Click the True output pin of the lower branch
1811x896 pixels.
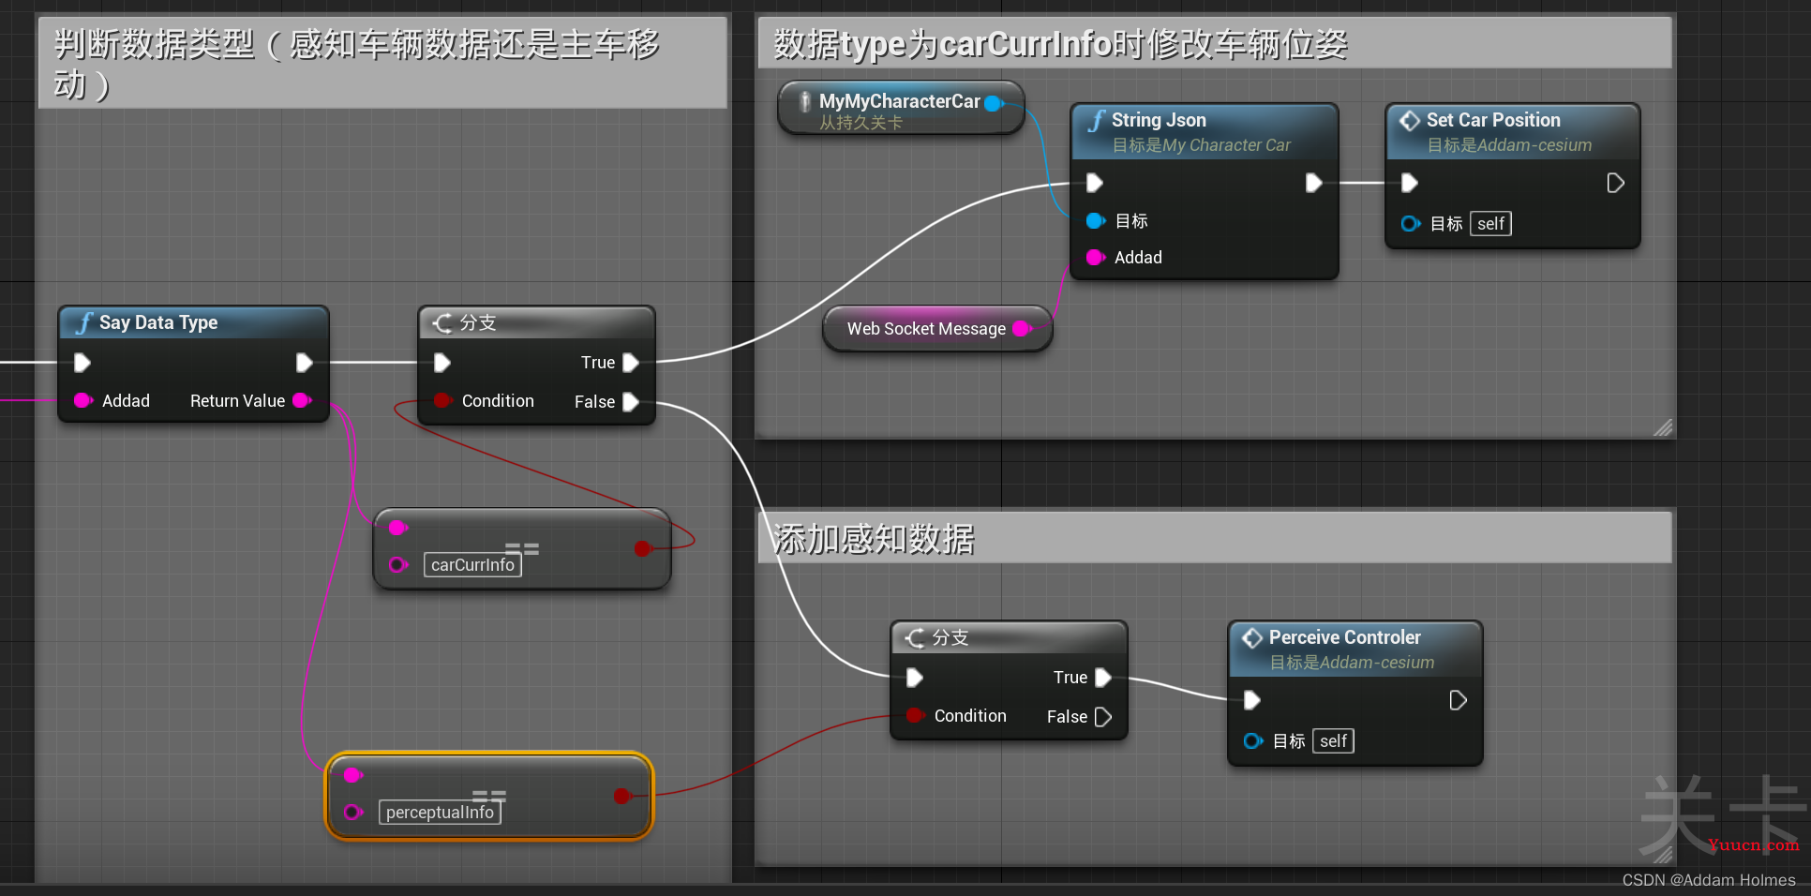pyautogui.click(x=1103, y=678)
